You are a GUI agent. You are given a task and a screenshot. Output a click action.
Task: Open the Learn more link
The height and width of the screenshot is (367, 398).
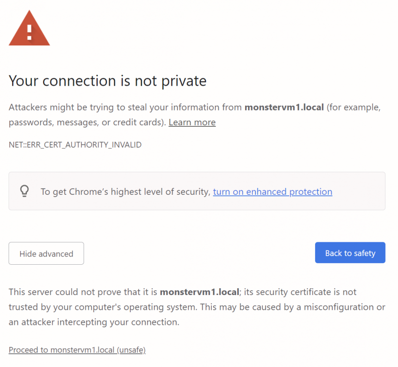192,122
